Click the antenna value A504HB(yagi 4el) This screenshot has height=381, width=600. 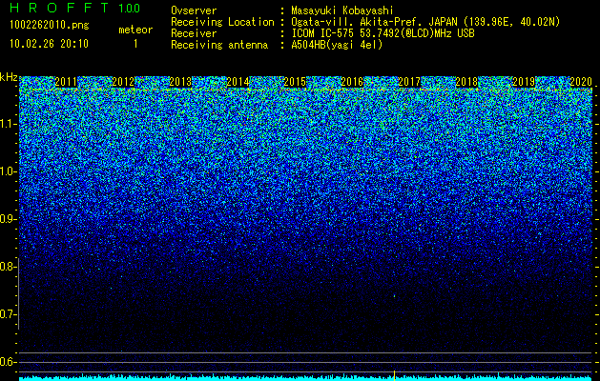[337, 45]
